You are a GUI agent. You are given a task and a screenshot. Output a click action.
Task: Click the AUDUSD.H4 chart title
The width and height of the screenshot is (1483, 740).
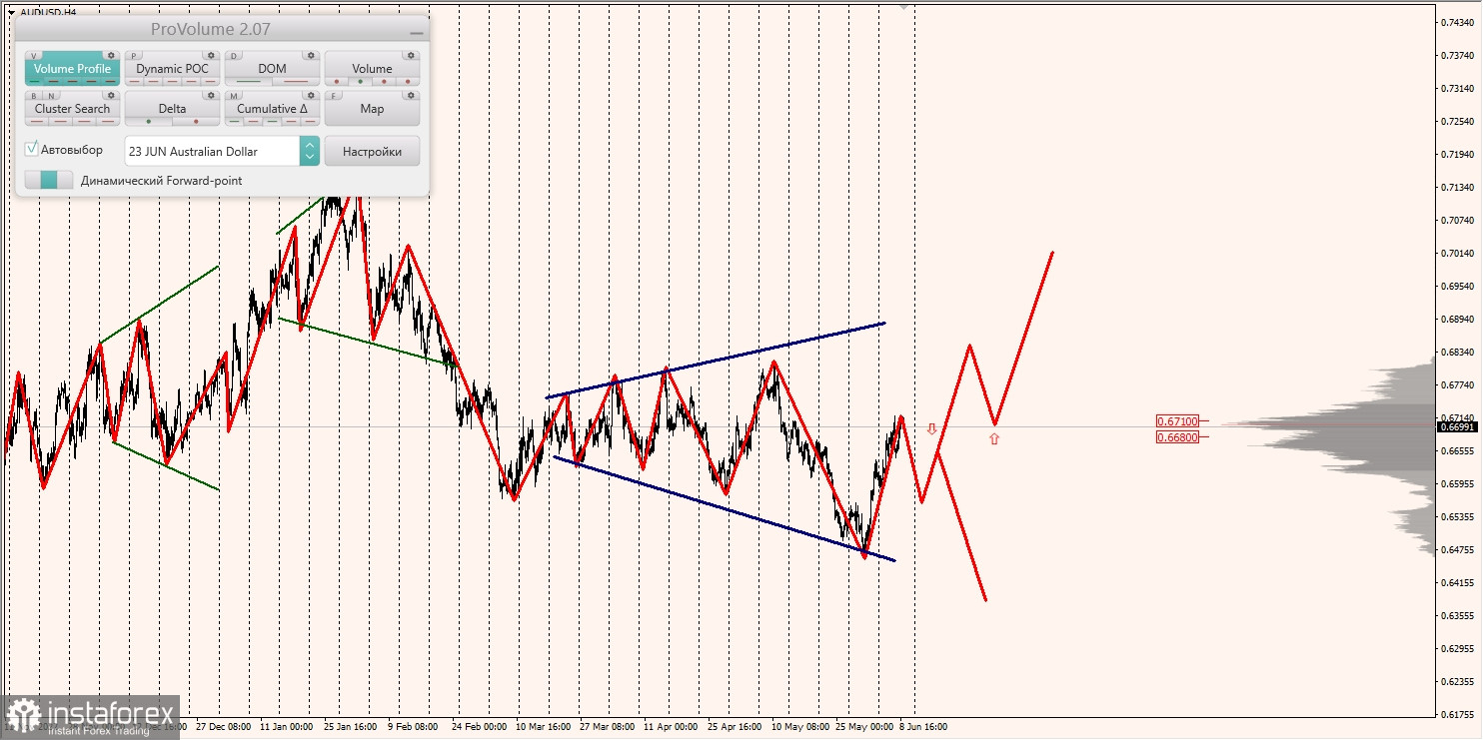(47, 12)
